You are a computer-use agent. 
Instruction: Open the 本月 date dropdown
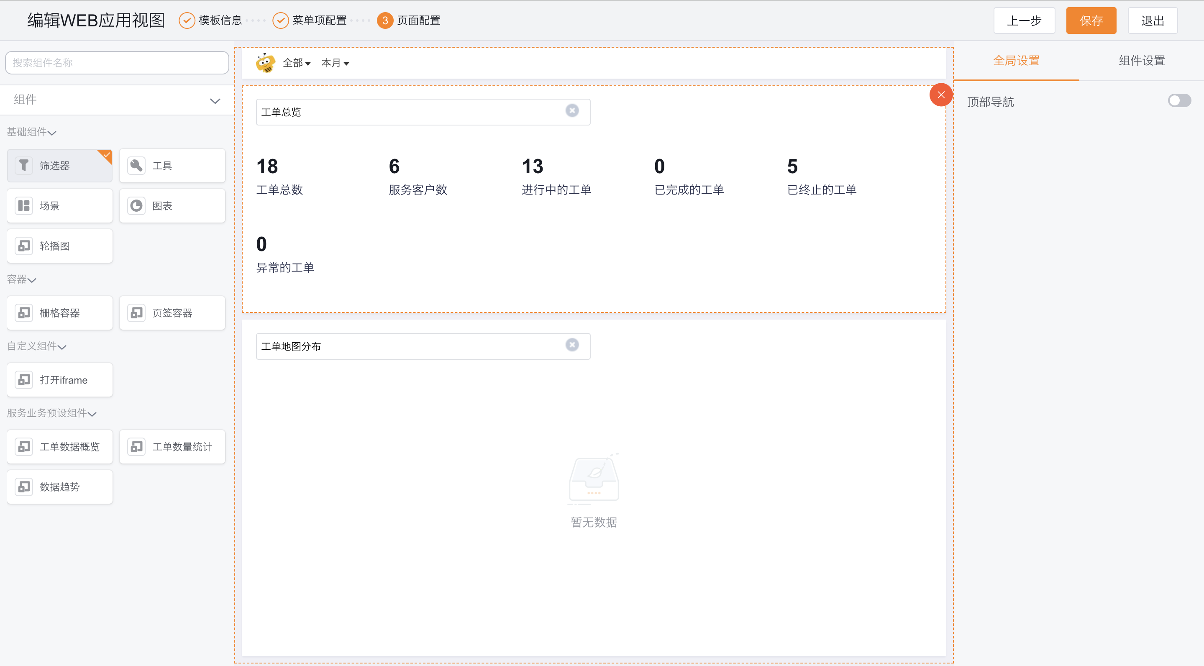[x=335, y=63]
